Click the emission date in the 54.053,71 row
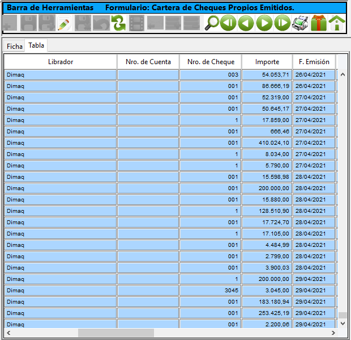Viewport: 351px width, 340px height. (310, 75)
